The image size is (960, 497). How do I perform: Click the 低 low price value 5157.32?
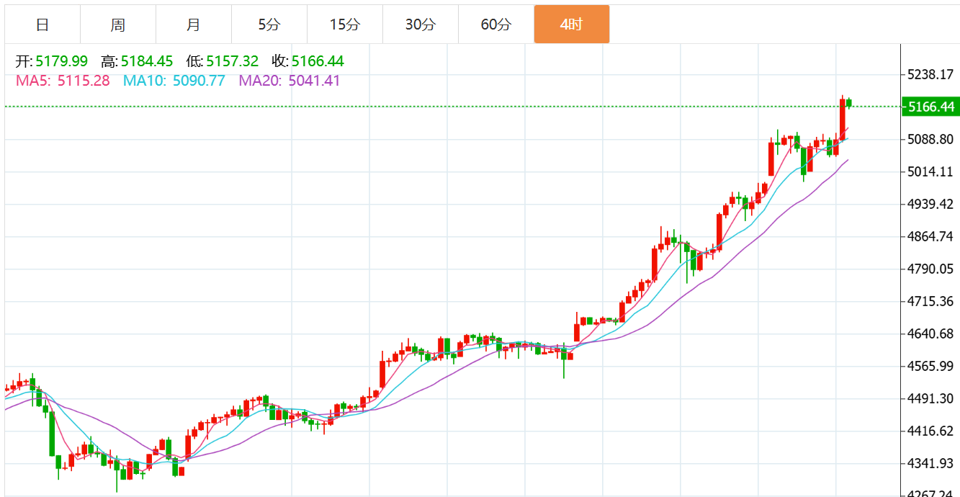tap(232, 62)
